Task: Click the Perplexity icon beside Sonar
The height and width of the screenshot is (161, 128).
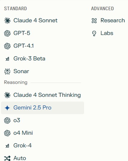Action: point(7,71)
